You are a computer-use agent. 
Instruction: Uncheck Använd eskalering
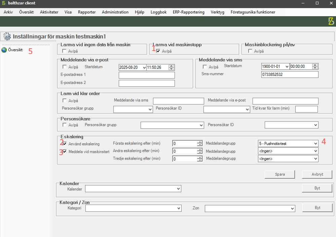coord(65,144)
